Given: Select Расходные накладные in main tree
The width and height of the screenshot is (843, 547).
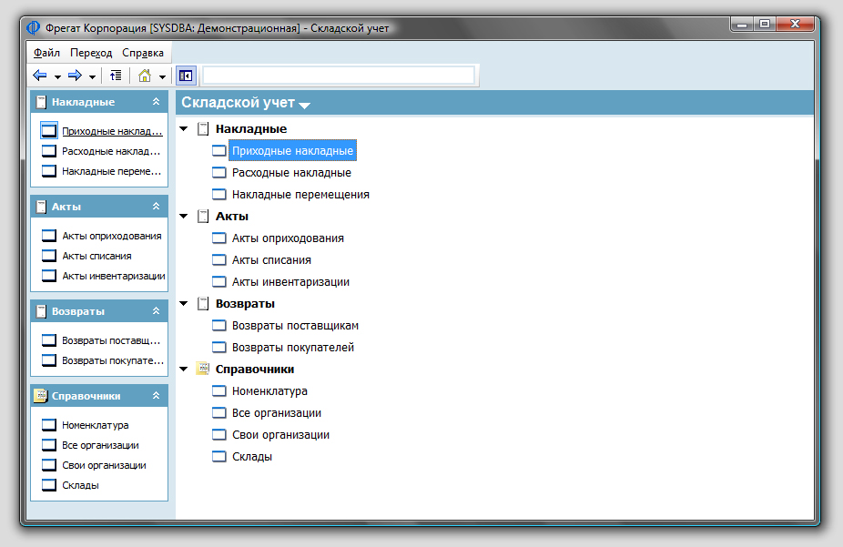Looking at the screenshot, I should coord(291,173).
